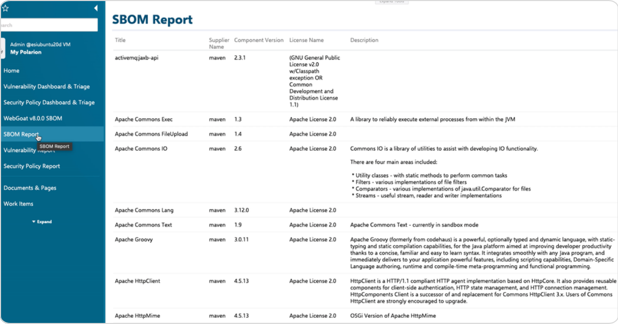The width and height of the screenshot is (618, 324).
Task: Click the Apache Commons Text title
Action: click(143, 225)
